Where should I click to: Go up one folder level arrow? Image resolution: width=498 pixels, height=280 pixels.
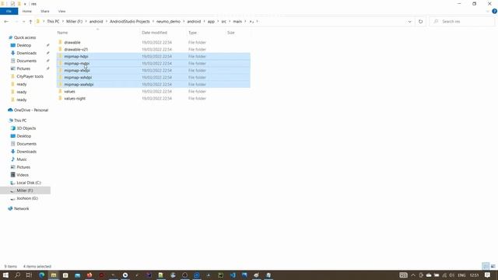click(30, 22)
